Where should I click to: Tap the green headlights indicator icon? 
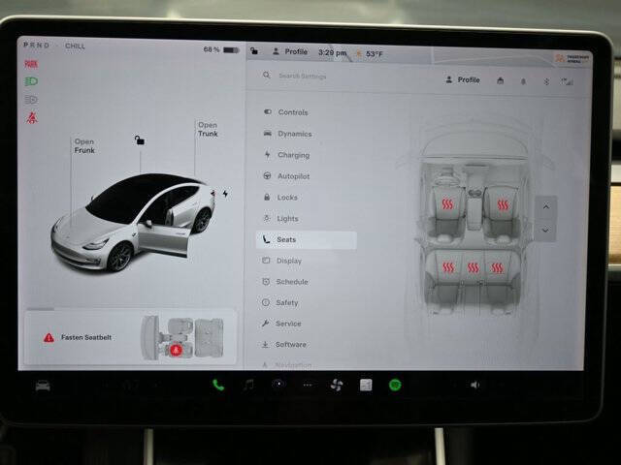point(31,81)
